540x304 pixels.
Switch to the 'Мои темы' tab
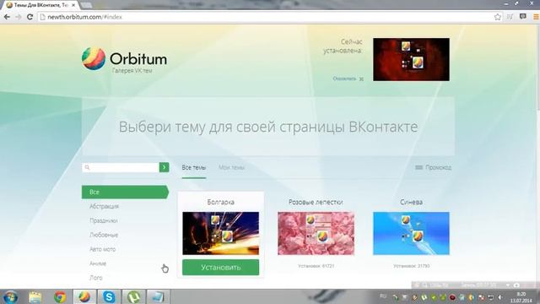(231, 167)
